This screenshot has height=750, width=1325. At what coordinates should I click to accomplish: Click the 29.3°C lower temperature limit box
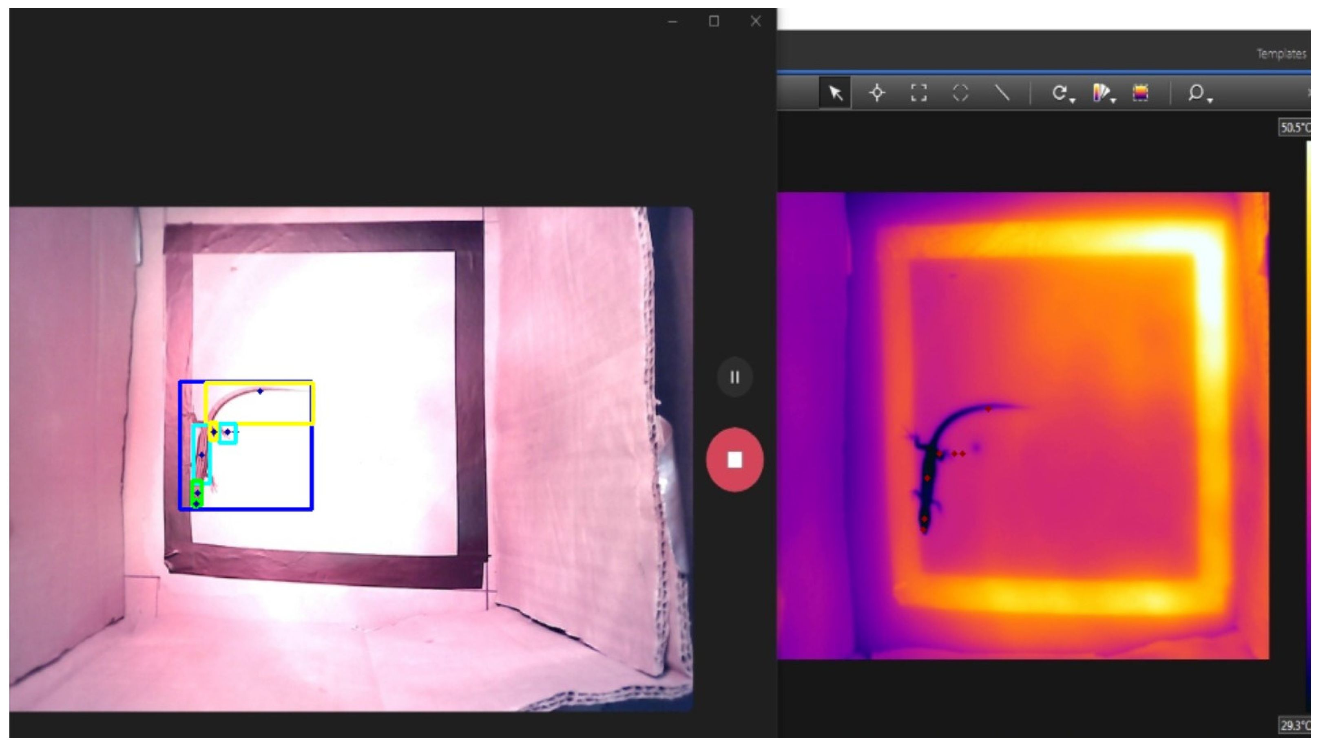[x=1294, y=725]
